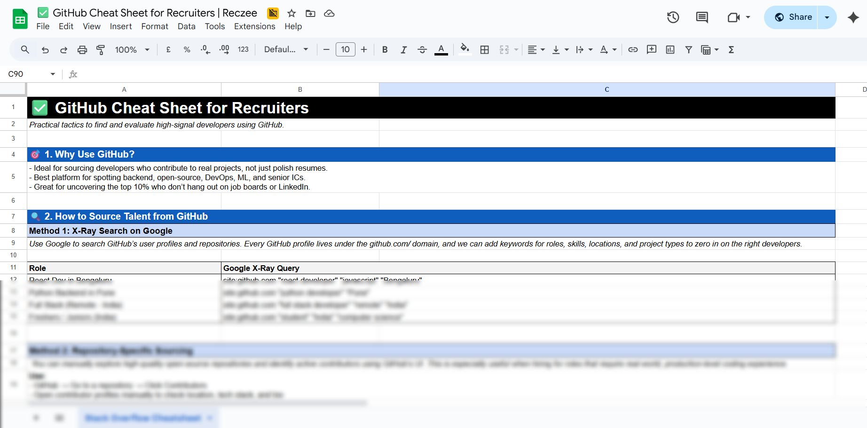
Task: Open the toolbar search menus tool
Action: [x=25, y=49]
